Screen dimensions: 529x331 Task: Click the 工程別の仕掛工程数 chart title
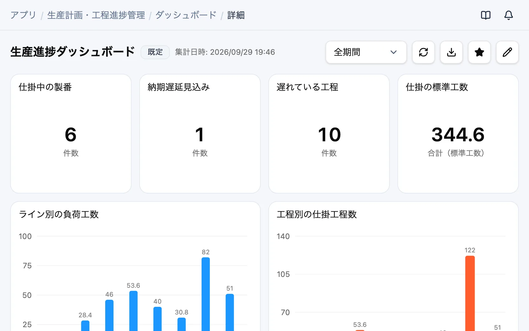(317, 214)
